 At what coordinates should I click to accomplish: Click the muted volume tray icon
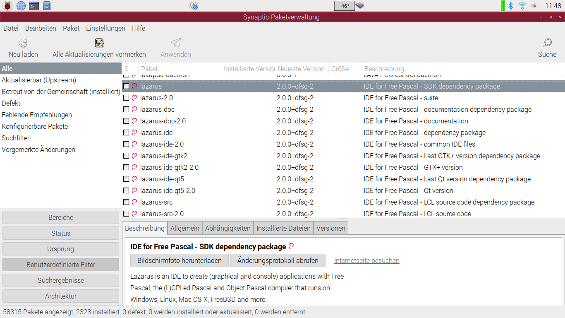(534, 6)
